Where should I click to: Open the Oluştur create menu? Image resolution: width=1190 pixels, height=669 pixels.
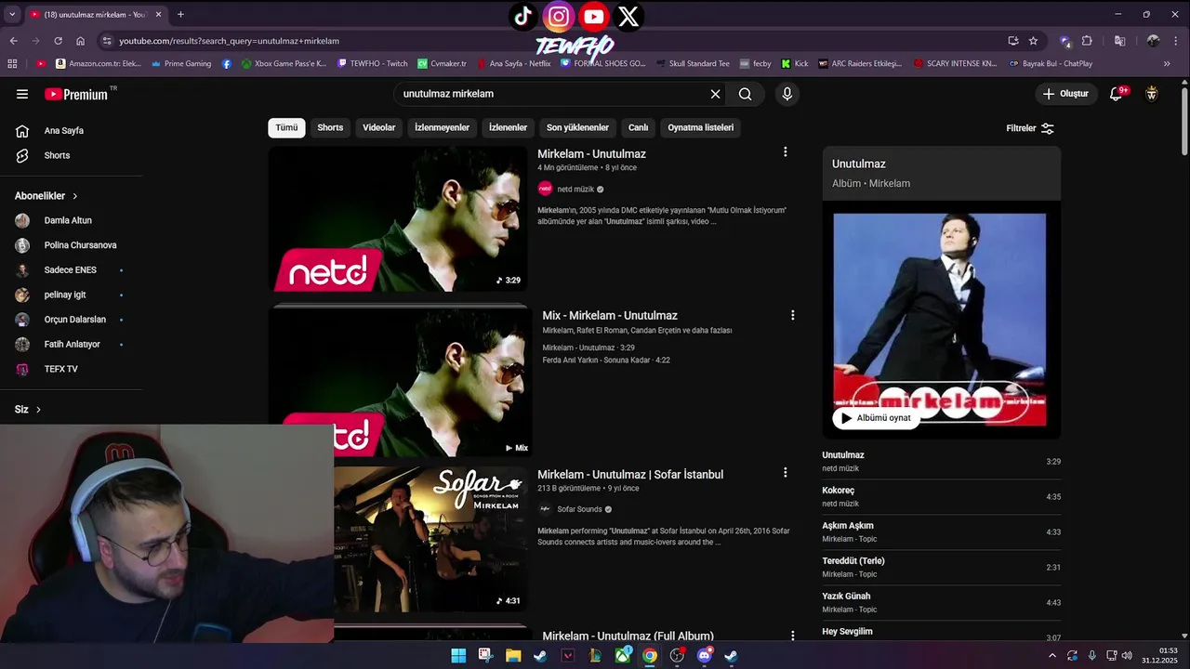pyautogui.click(x=1065, y=94)
